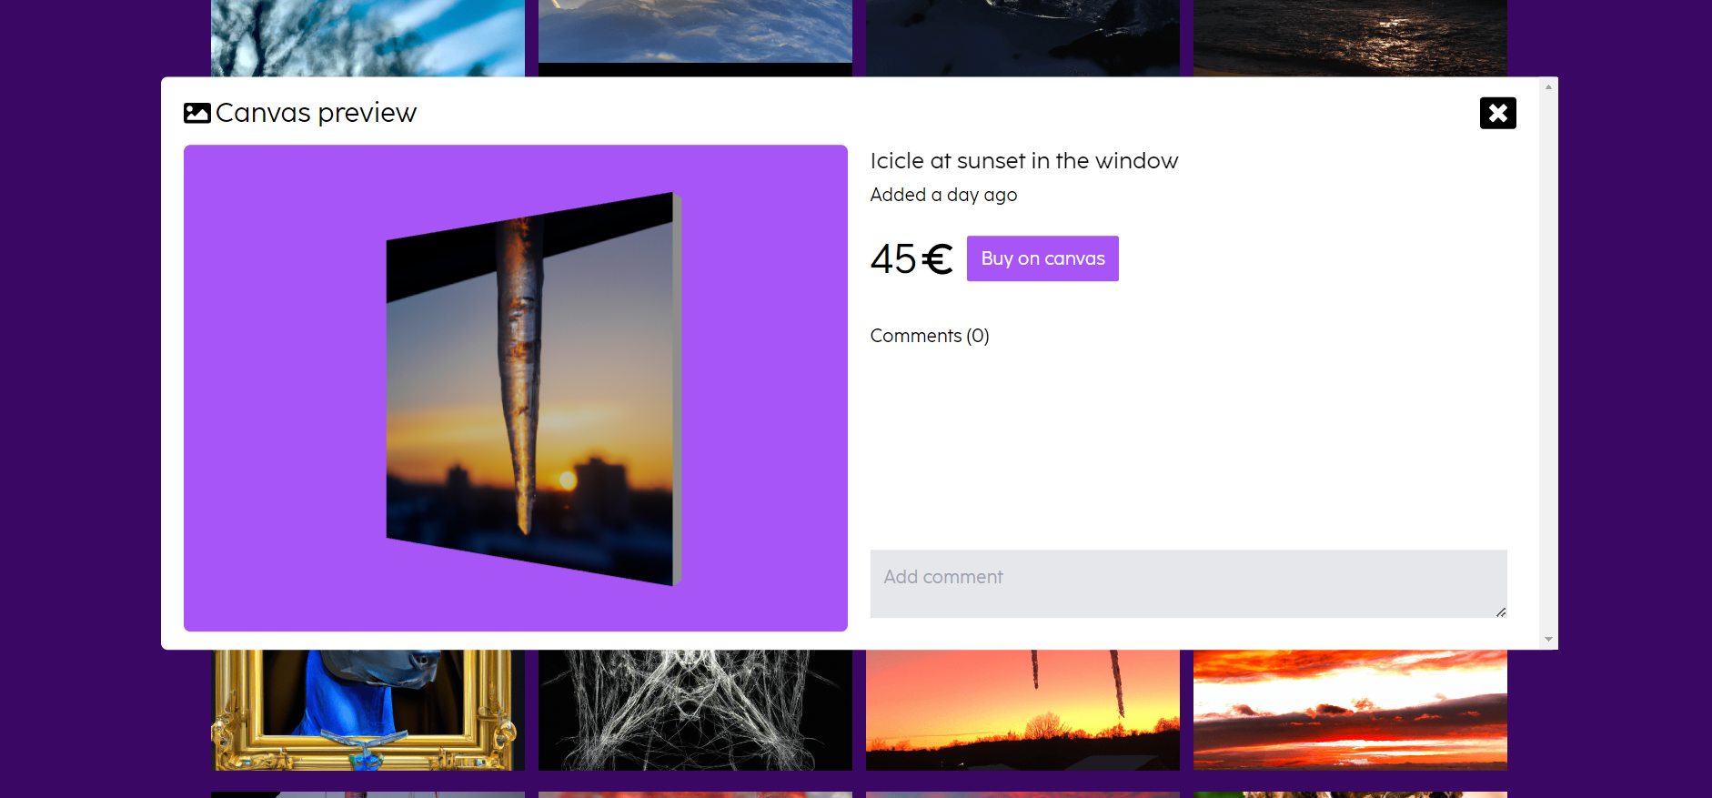Open the frosty branches thumbnail at top

tap(368, 38)
